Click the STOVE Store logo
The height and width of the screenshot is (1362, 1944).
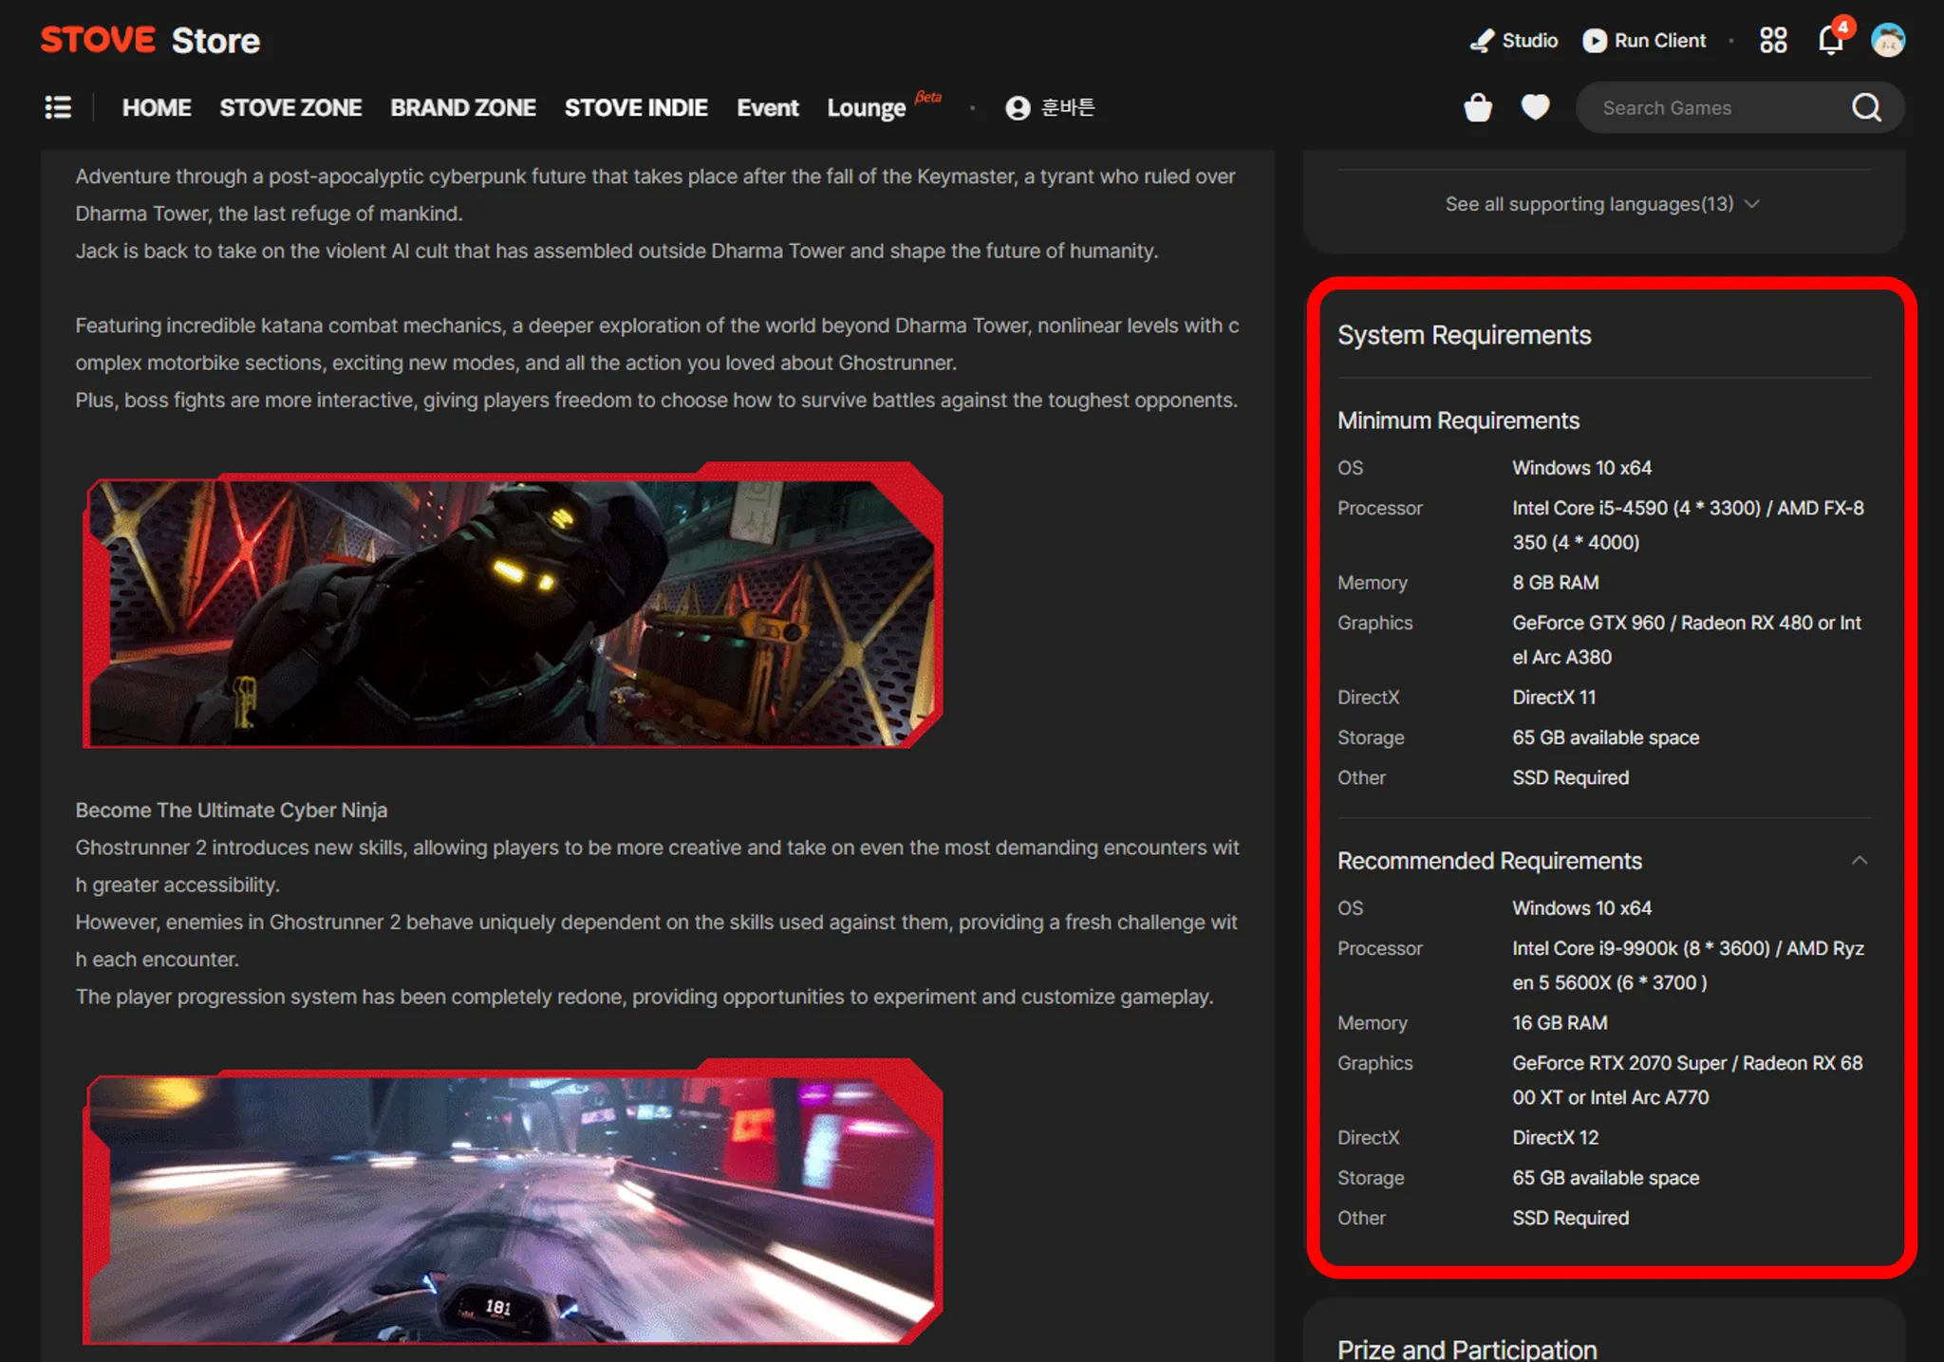click(x=150, y=41)
